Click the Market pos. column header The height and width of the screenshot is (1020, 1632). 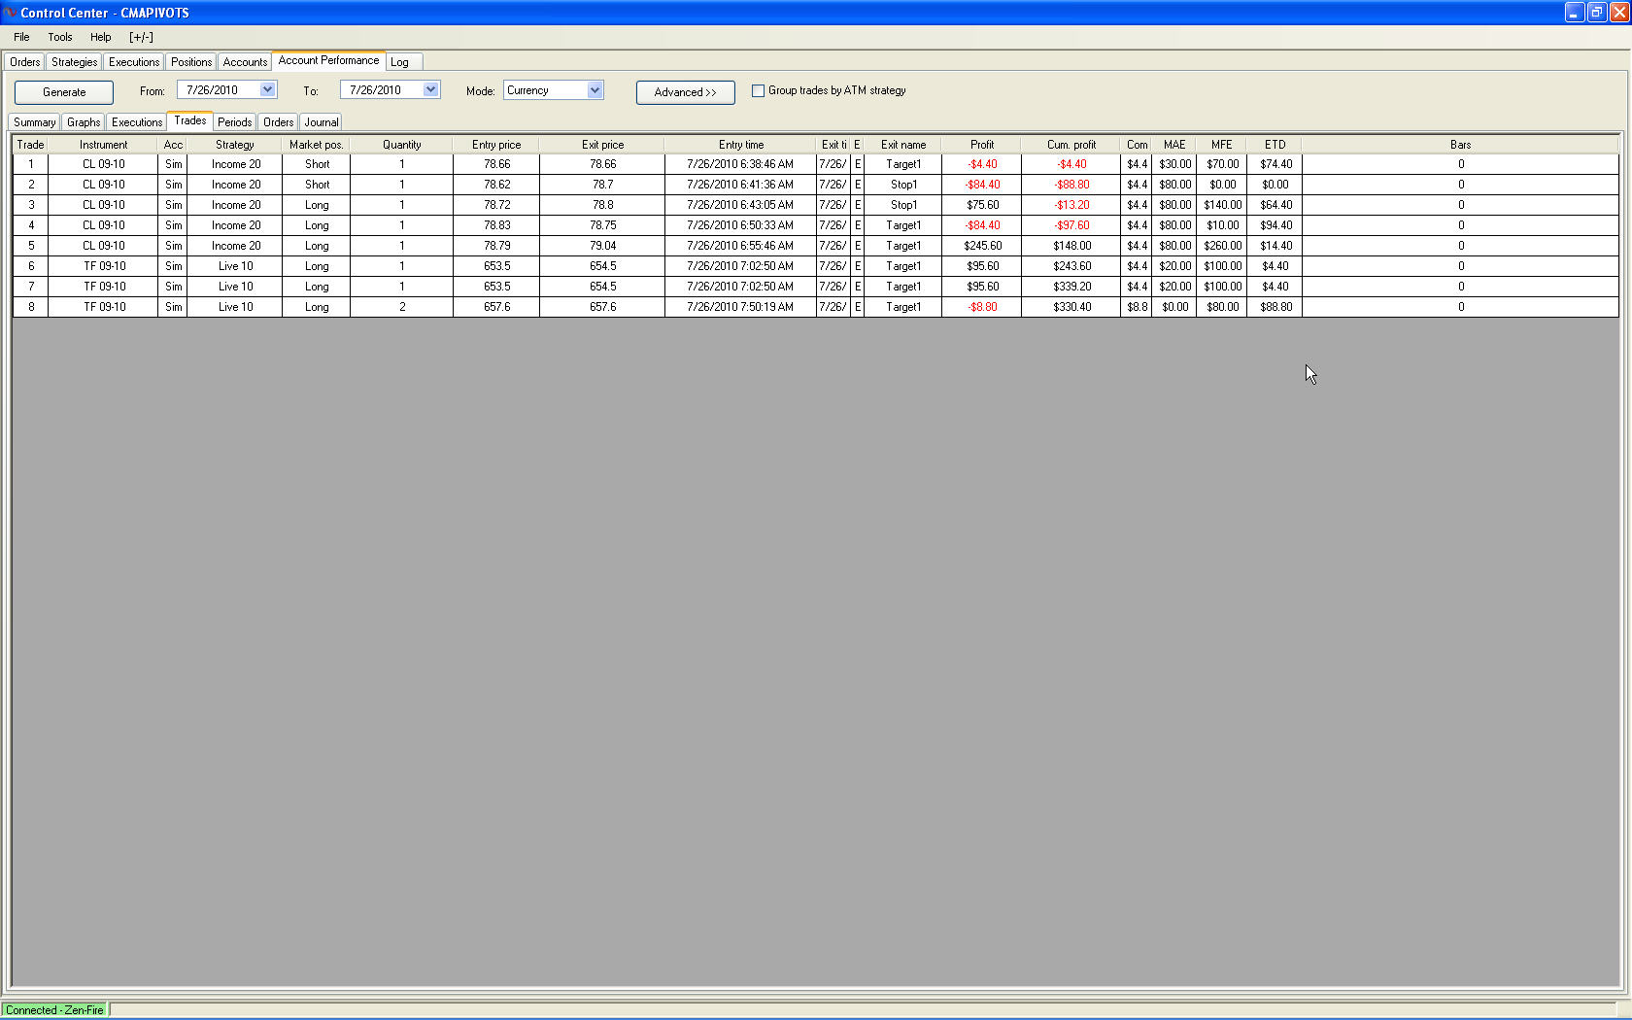coord(317,145)
